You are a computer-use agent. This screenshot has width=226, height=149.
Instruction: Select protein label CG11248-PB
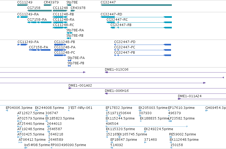point(65,42)
